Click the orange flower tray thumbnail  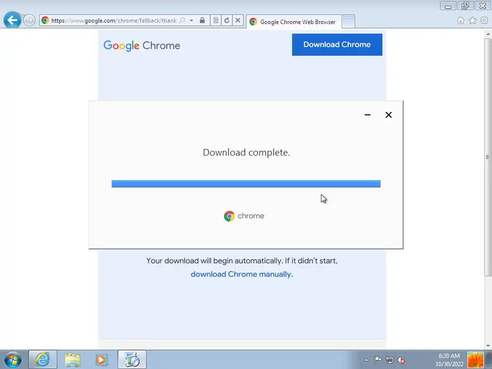click(x=475, y=360)
